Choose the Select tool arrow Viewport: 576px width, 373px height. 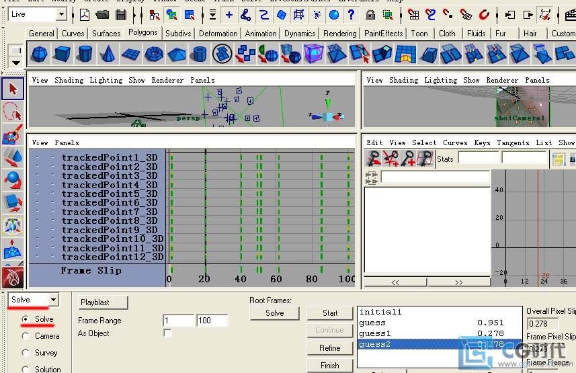click(13, 89)
